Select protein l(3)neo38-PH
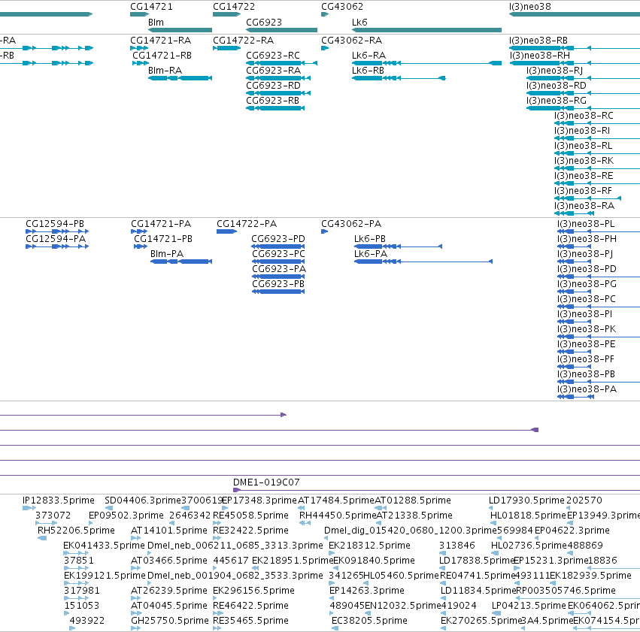The height and width of the screenshot is (632, 640). tap(587, 239)
